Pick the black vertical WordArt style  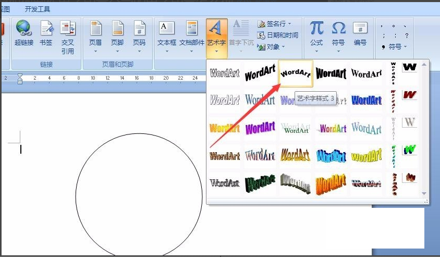[393, 73]
